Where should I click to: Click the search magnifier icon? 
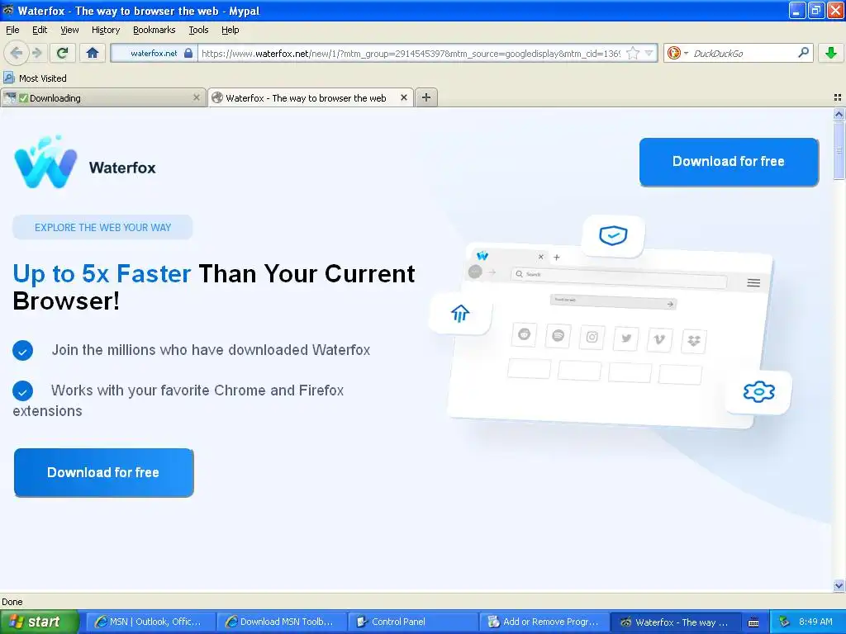click(803, 52)
